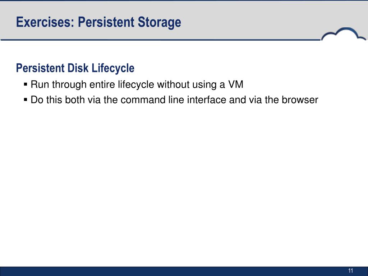The height and width of the screenshot is (276, 368).
Task: Click the word 'browser' in second bullet
Action: tap(300, 100)
